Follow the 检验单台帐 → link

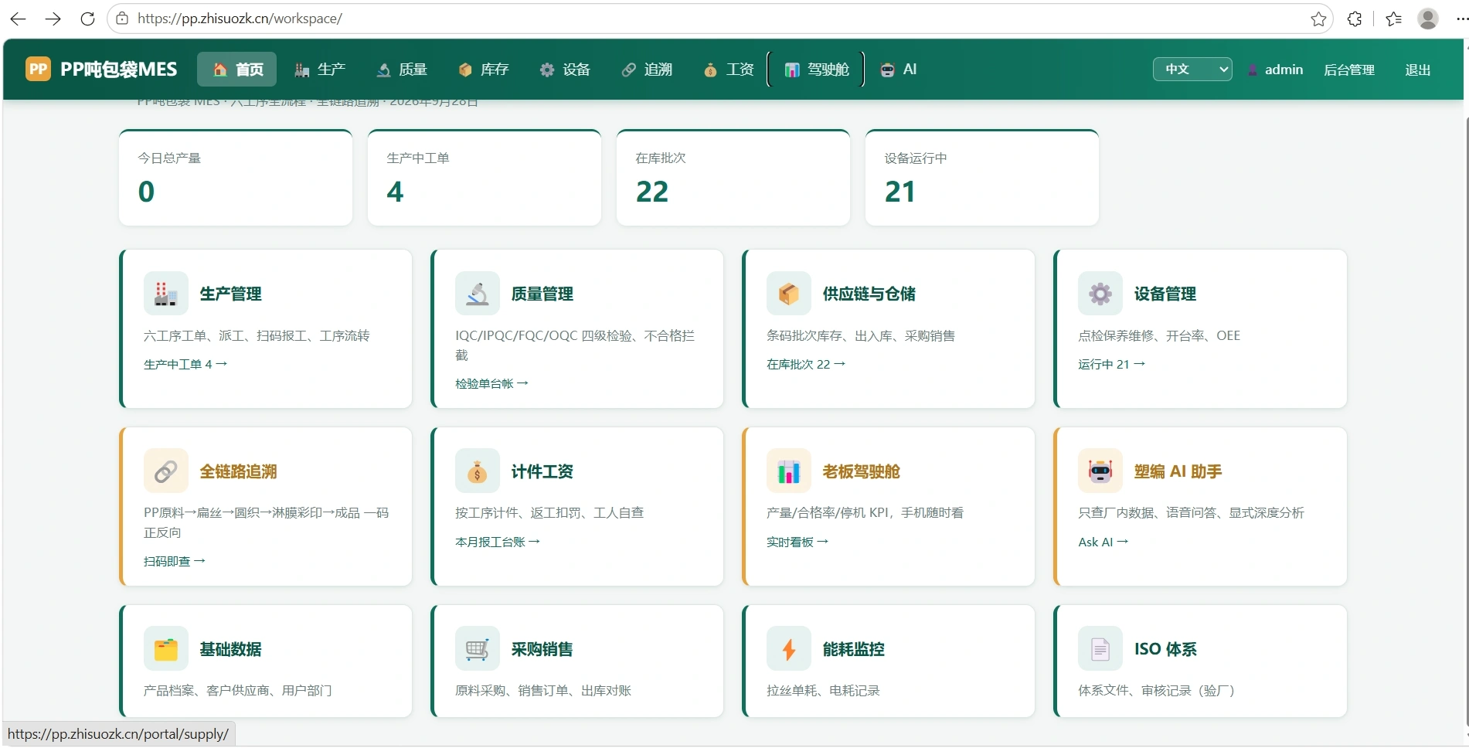pos(491,383)
